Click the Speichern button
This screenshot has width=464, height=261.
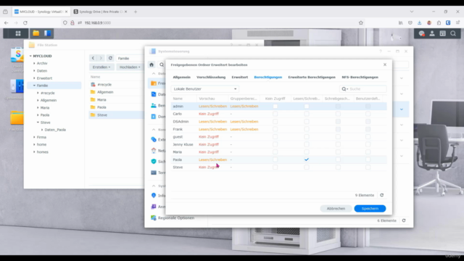point(370,209)
